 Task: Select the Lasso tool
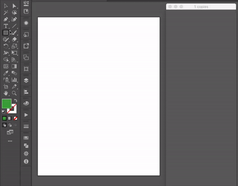click(14, 13)
